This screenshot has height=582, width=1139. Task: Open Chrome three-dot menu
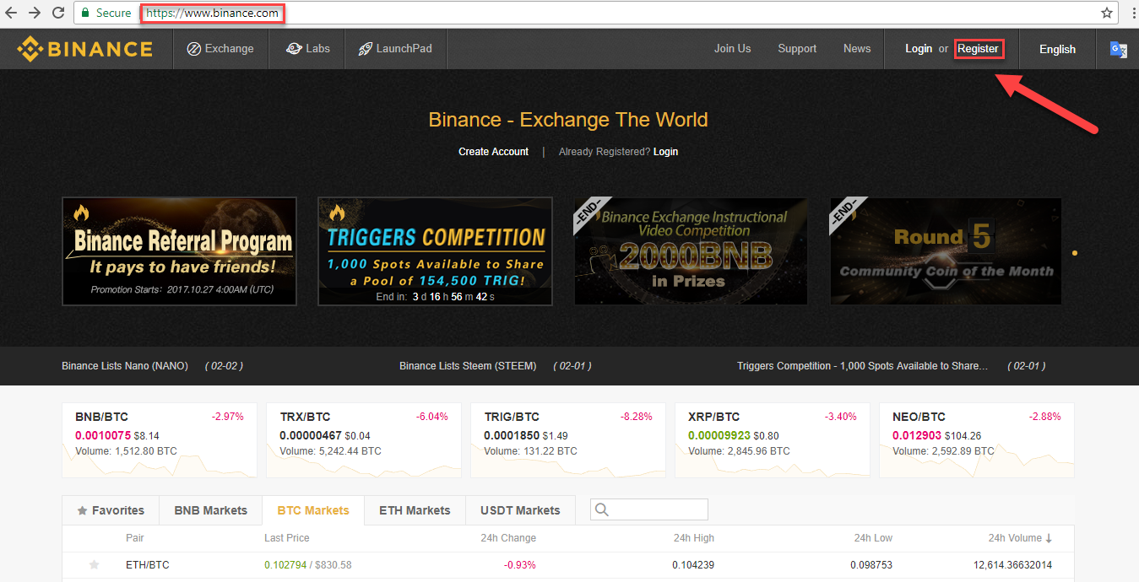pos(1130,13)
